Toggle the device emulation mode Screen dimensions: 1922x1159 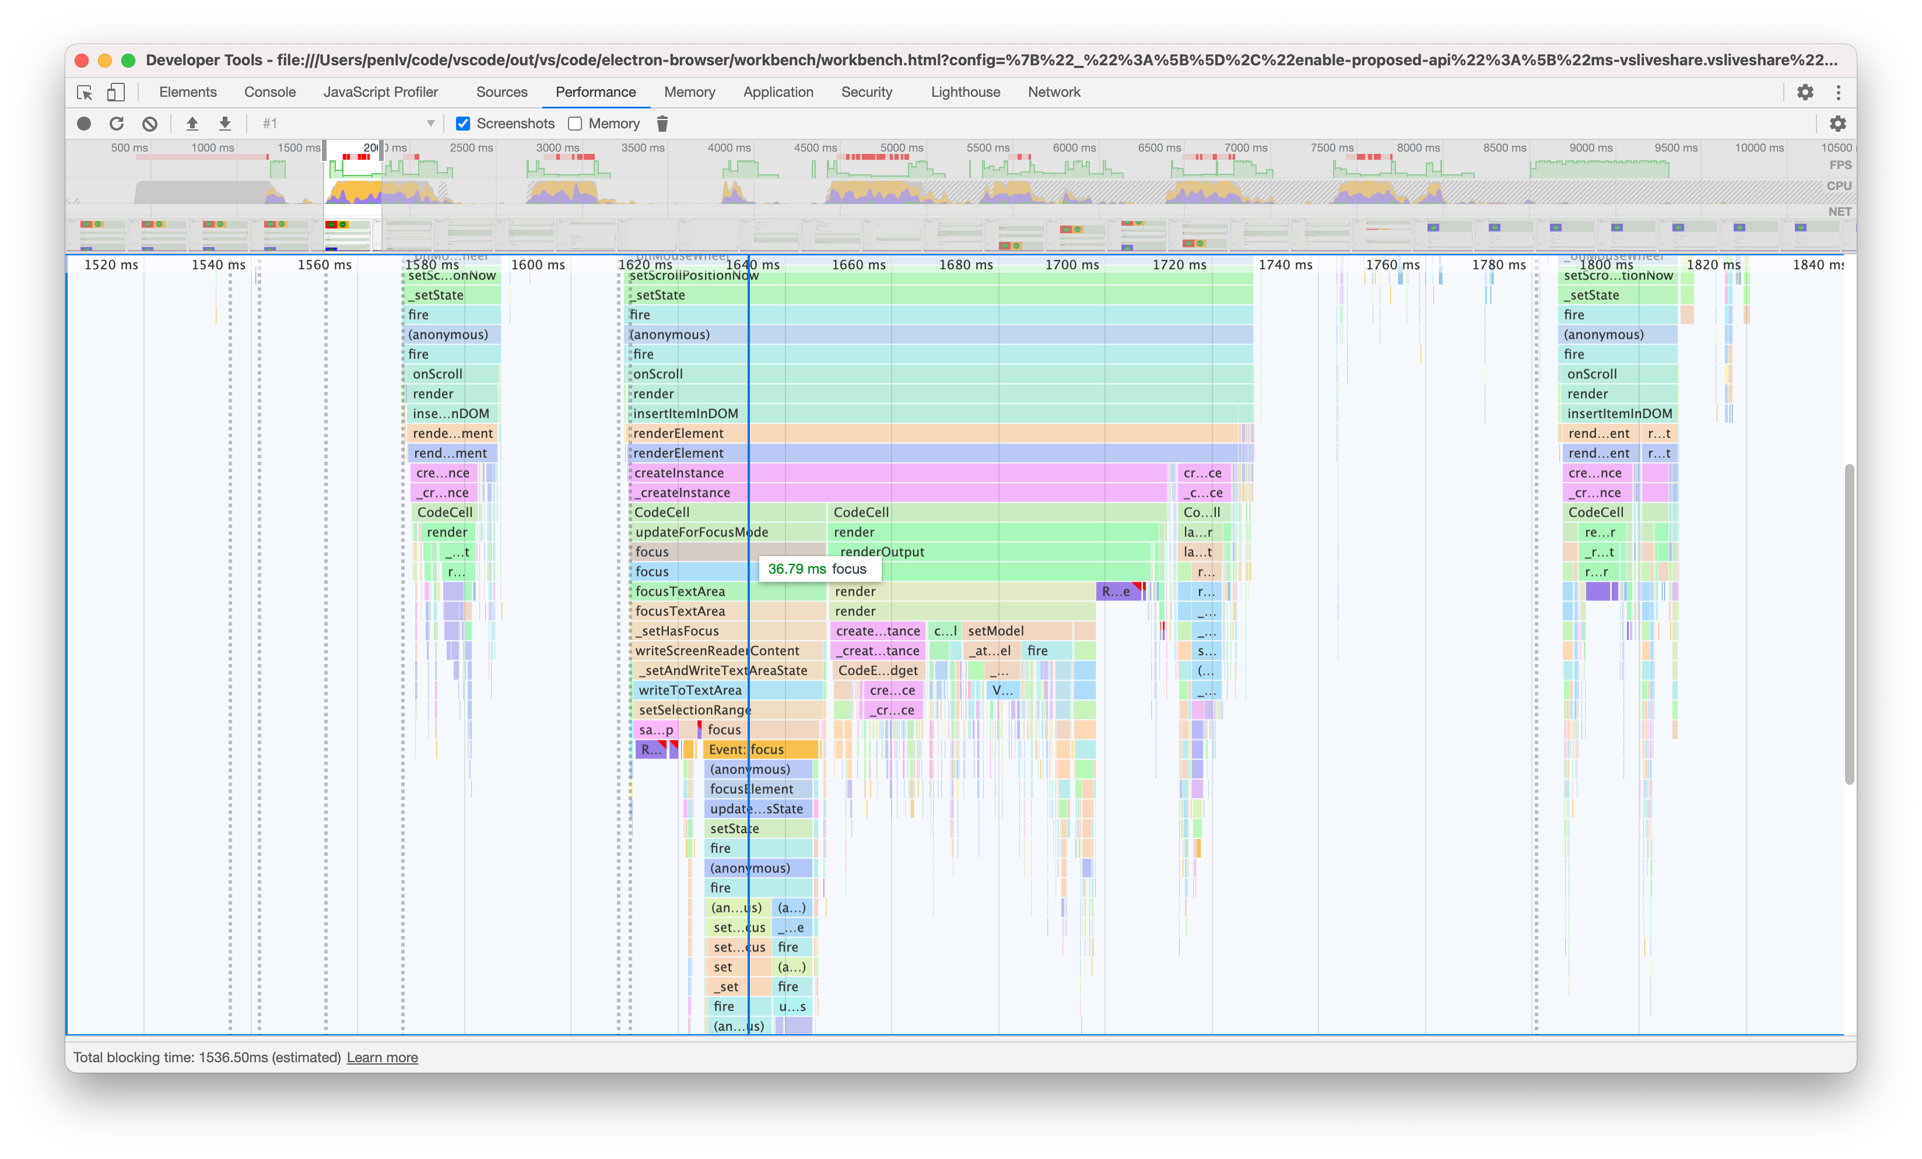tap(115, 92)
